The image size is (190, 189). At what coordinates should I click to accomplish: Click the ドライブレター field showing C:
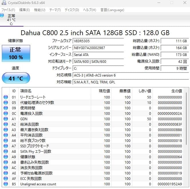[98, 69]
